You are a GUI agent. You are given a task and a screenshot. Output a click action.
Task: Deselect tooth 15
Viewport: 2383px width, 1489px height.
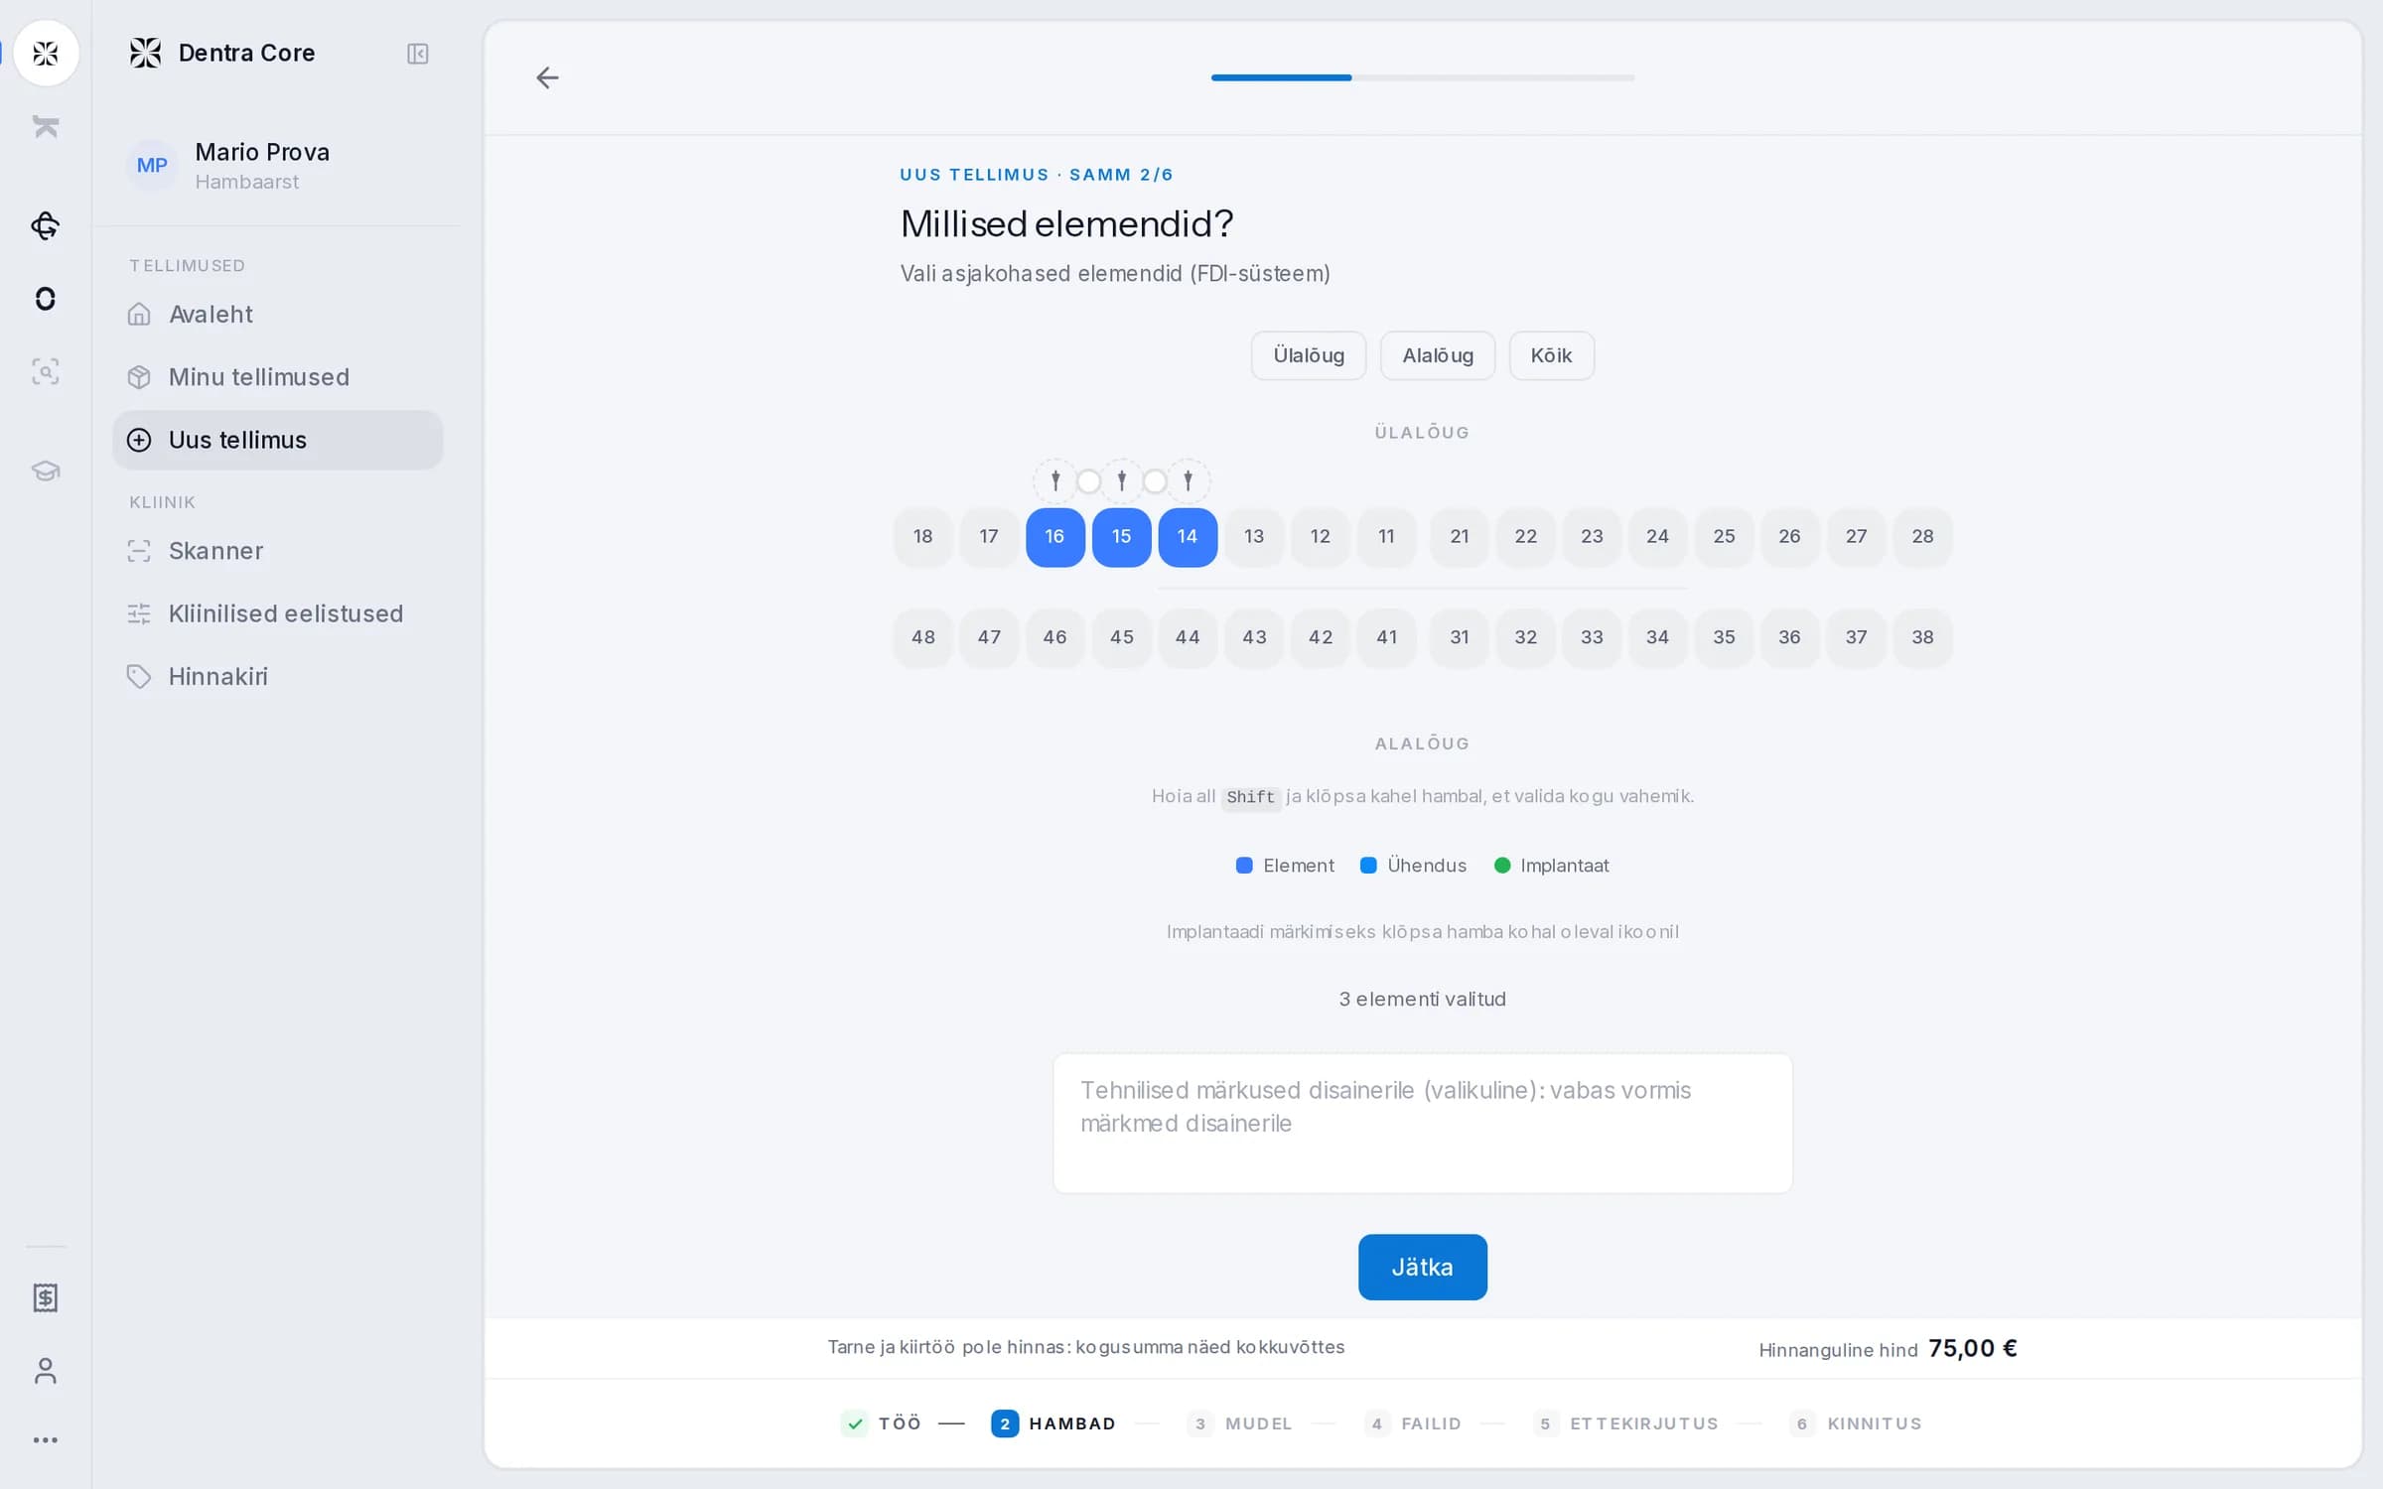[1122, 537]
